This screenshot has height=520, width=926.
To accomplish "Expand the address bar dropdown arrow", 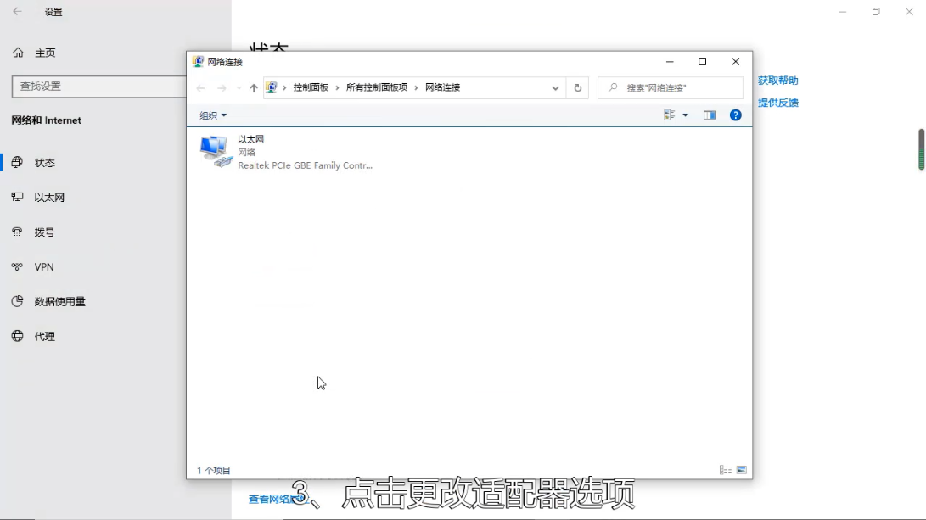I will (555, 87).
